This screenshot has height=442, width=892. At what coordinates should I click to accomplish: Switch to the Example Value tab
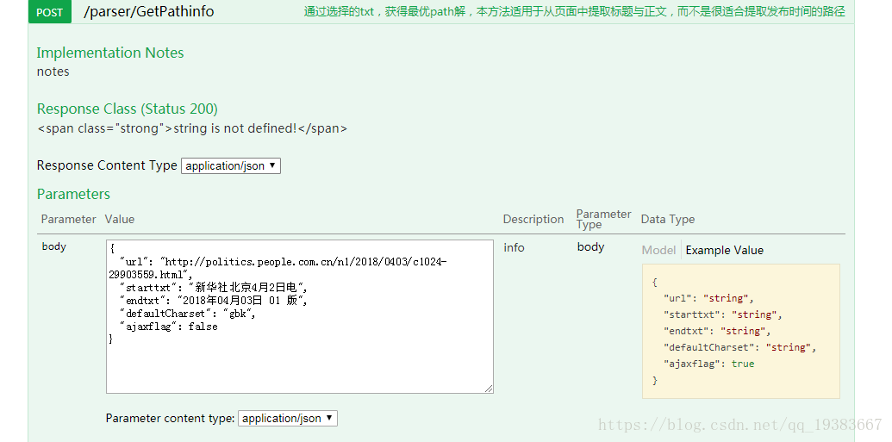pos(724,250)
